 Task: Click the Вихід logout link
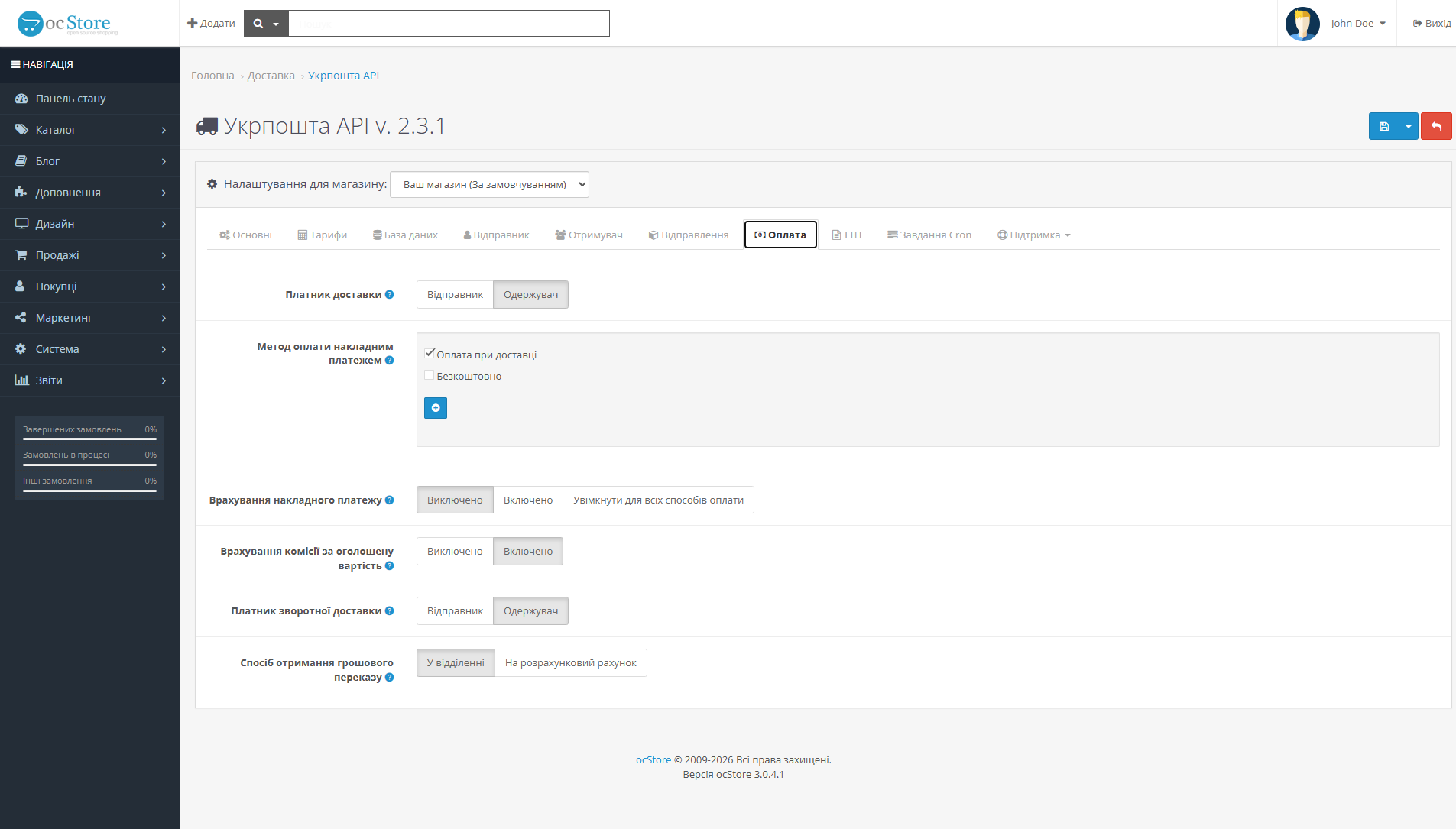(x=1432, y=24)
